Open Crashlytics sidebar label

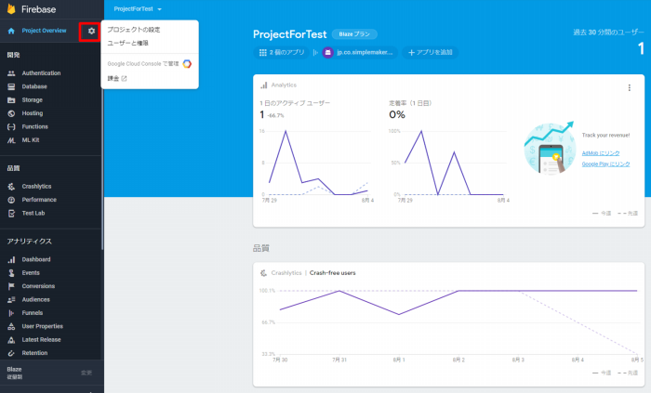(x=36, y=187)
